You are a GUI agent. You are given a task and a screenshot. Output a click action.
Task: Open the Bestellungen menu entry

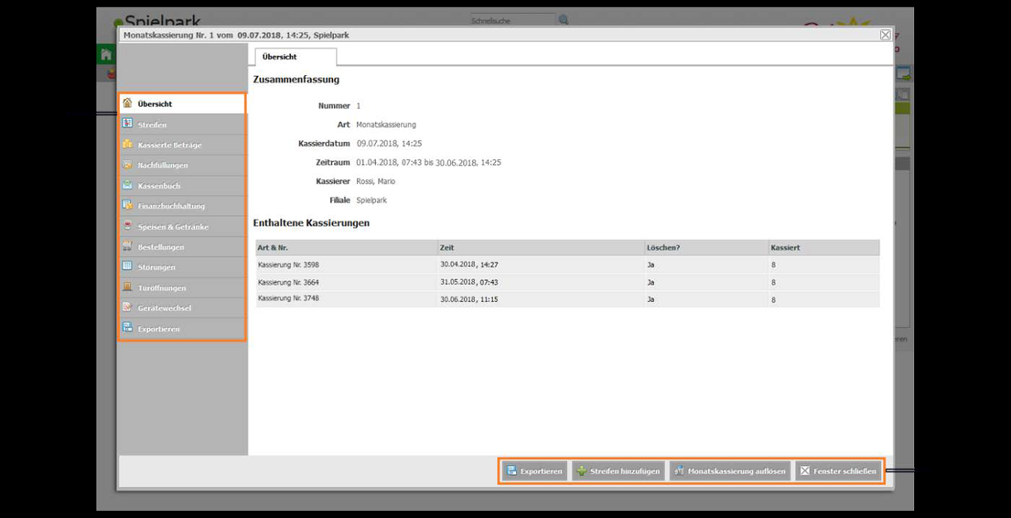click(182, 246)
